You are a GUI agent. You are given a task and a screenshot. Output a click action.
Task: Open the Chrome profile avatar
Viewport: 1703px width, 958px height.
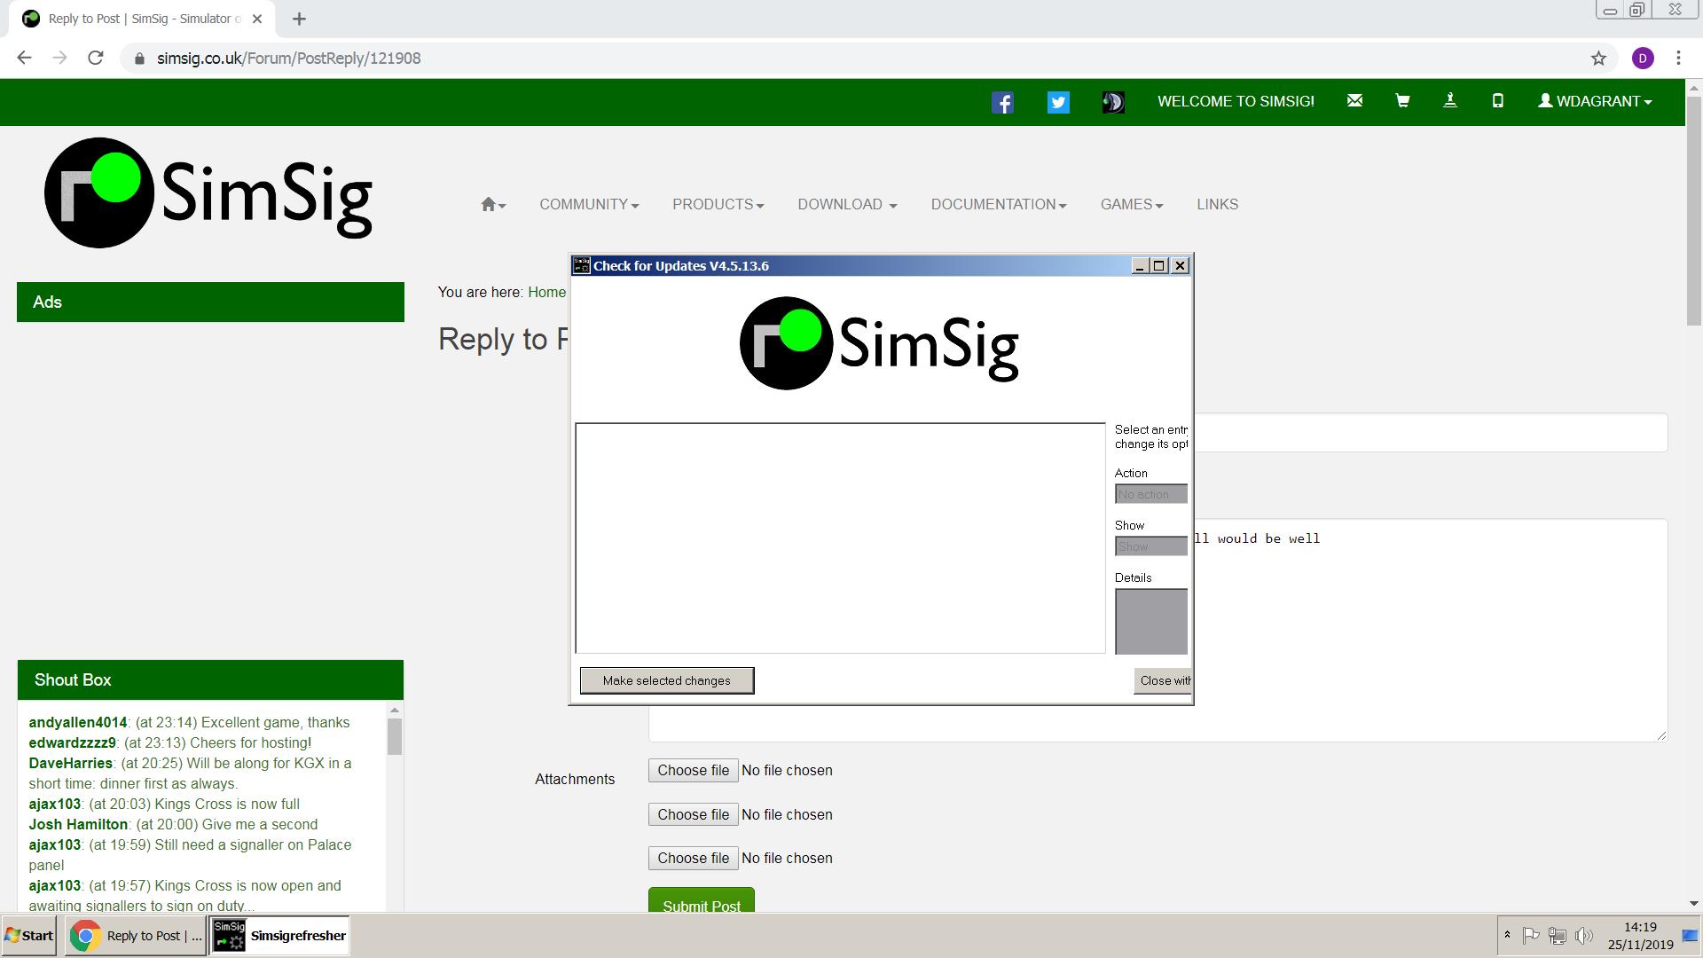point(1643,59)
